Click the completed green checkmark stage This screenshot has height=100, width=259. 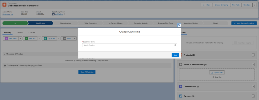[x=15, y=23]
